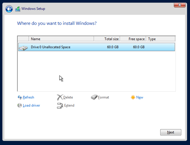Click the 'Where do you want to install Windows?' heading
Viewport: 190px width, 145px height.
[57, 23]
